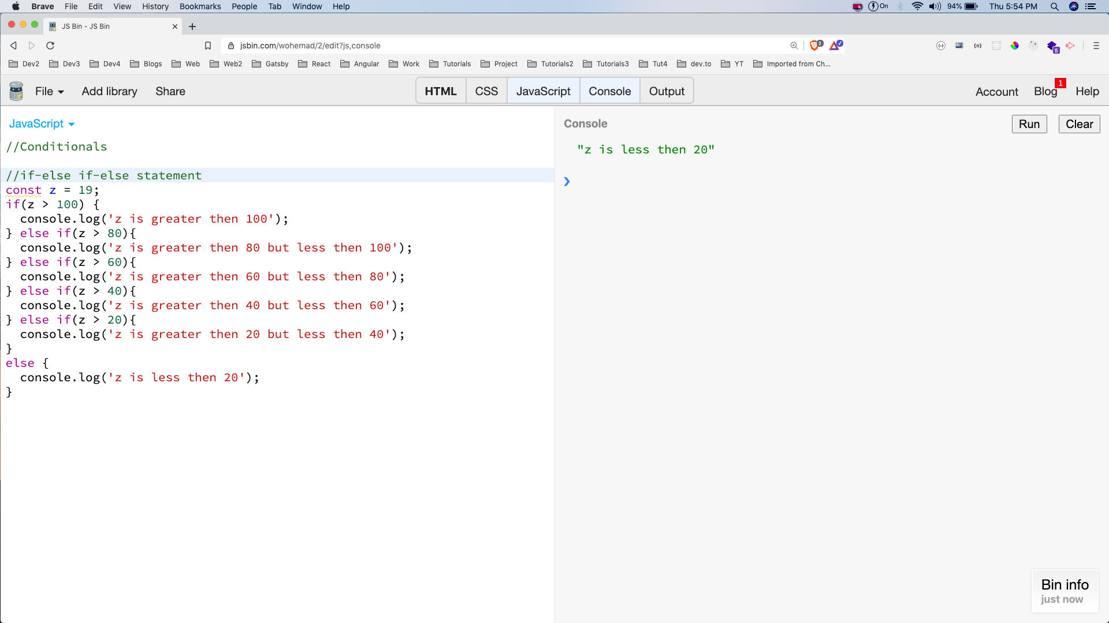Toggle the Output panel
This screenshot has width=1109, height=623.
[667, 91]
